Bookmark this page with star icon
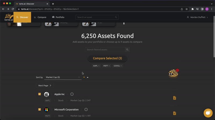The height and width of the screenshot is (120, 215). click(x=187, y=9)
